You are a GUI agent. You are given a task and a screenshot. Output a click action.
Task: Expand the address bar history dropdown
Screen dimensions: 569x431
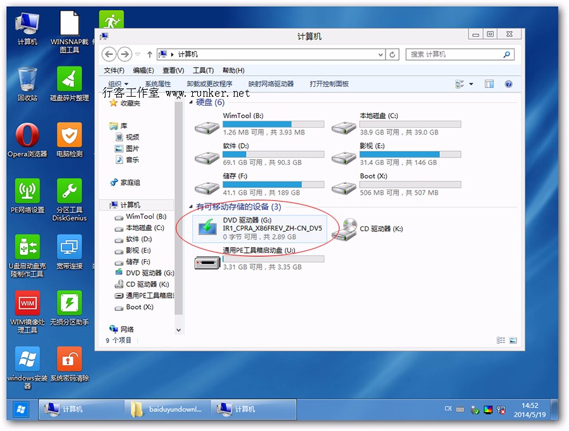[380, 55]
